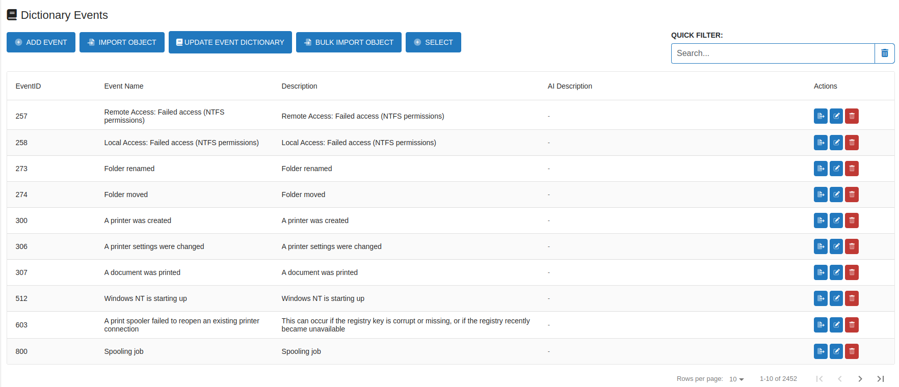
Task: Go to the next page of events
Action: 860,379
